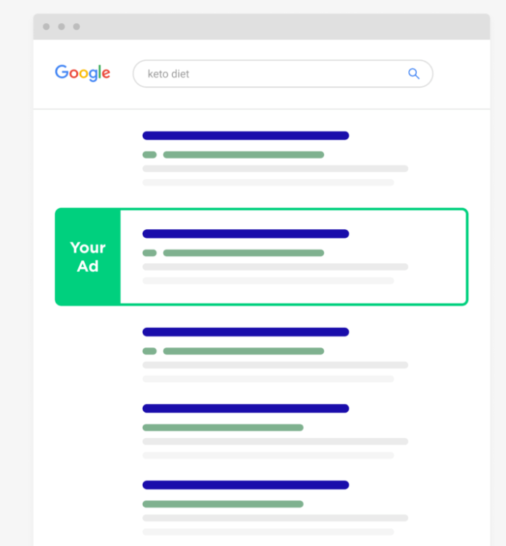Click the third gray window dot

(77, 27)
